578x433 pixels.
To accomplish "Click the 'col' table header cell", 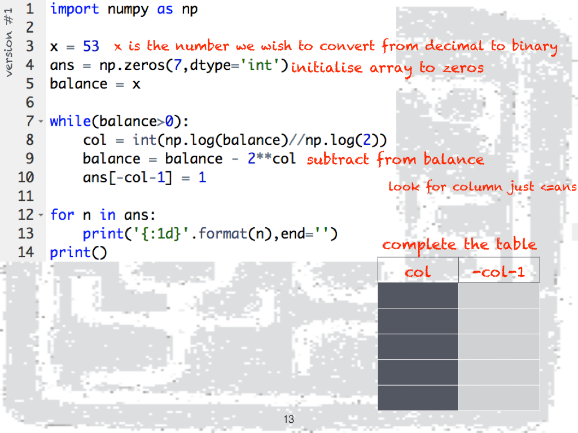I will click(418, 271).
